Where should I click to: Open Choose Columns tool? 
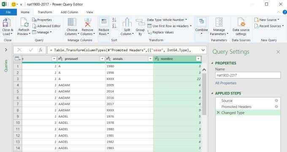[x=72, y=22]
